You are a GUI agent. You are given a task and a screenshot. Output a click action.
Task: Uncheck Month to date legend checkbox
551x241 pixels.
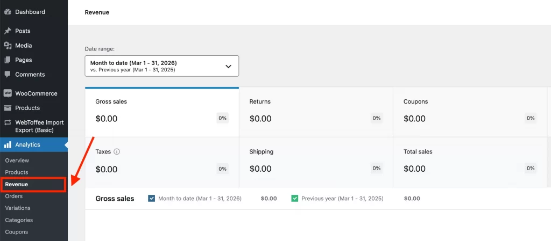tap(152, 198)
